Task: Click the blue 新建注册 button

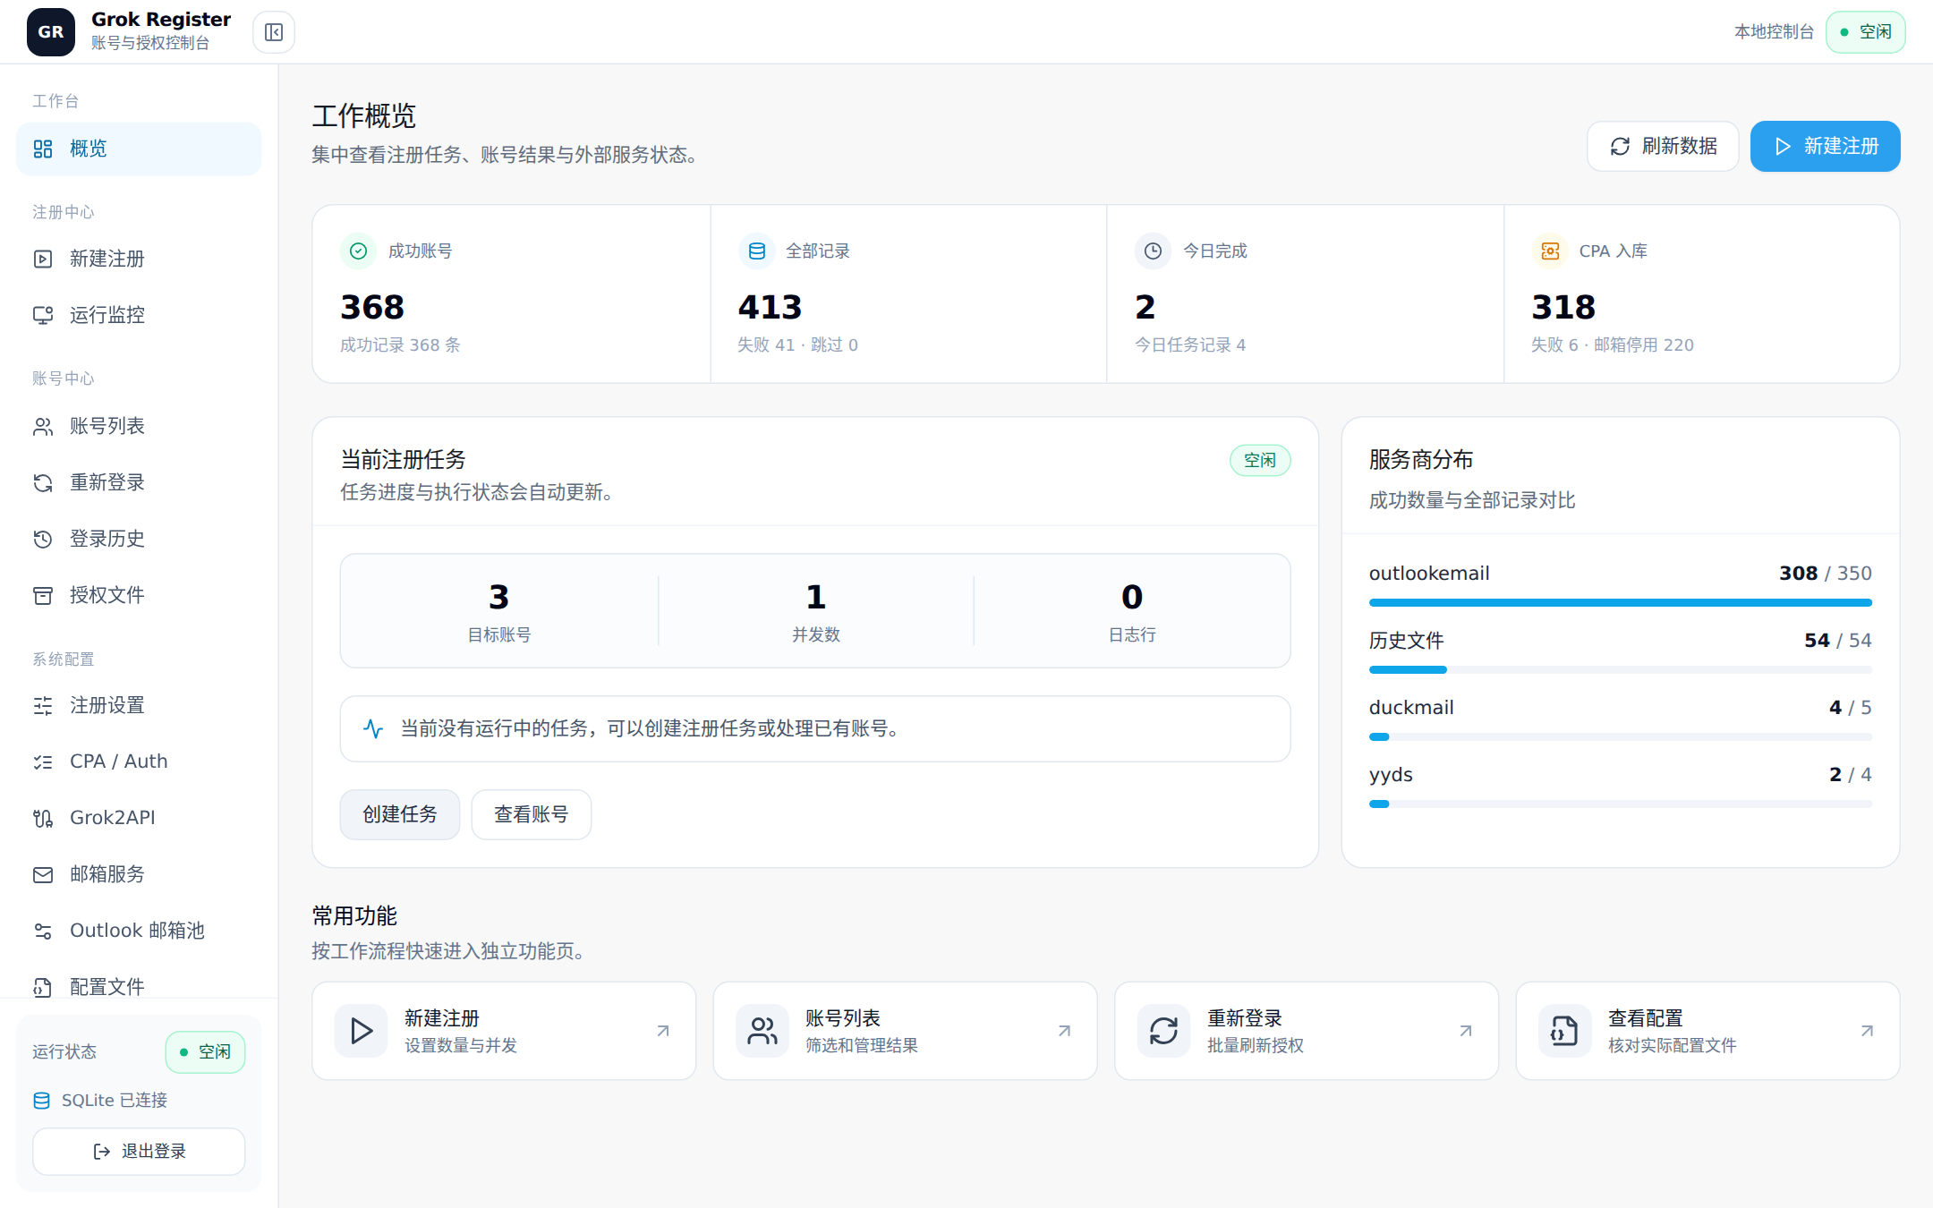Action: pos(1826,146)
